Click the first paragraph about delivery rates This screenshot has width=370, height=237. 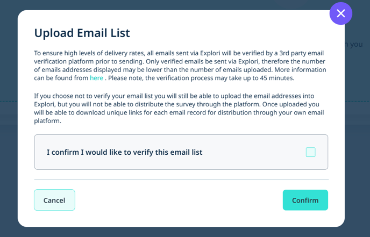[x=180, y=66]
